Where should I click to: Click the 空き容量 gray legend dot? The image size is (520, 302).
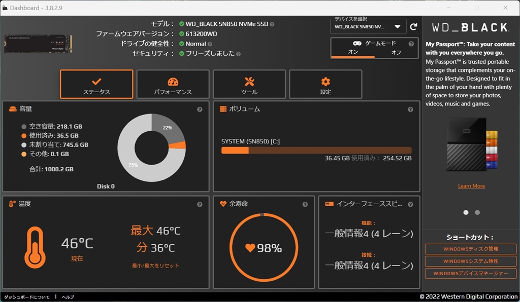[x=24, y=127]
